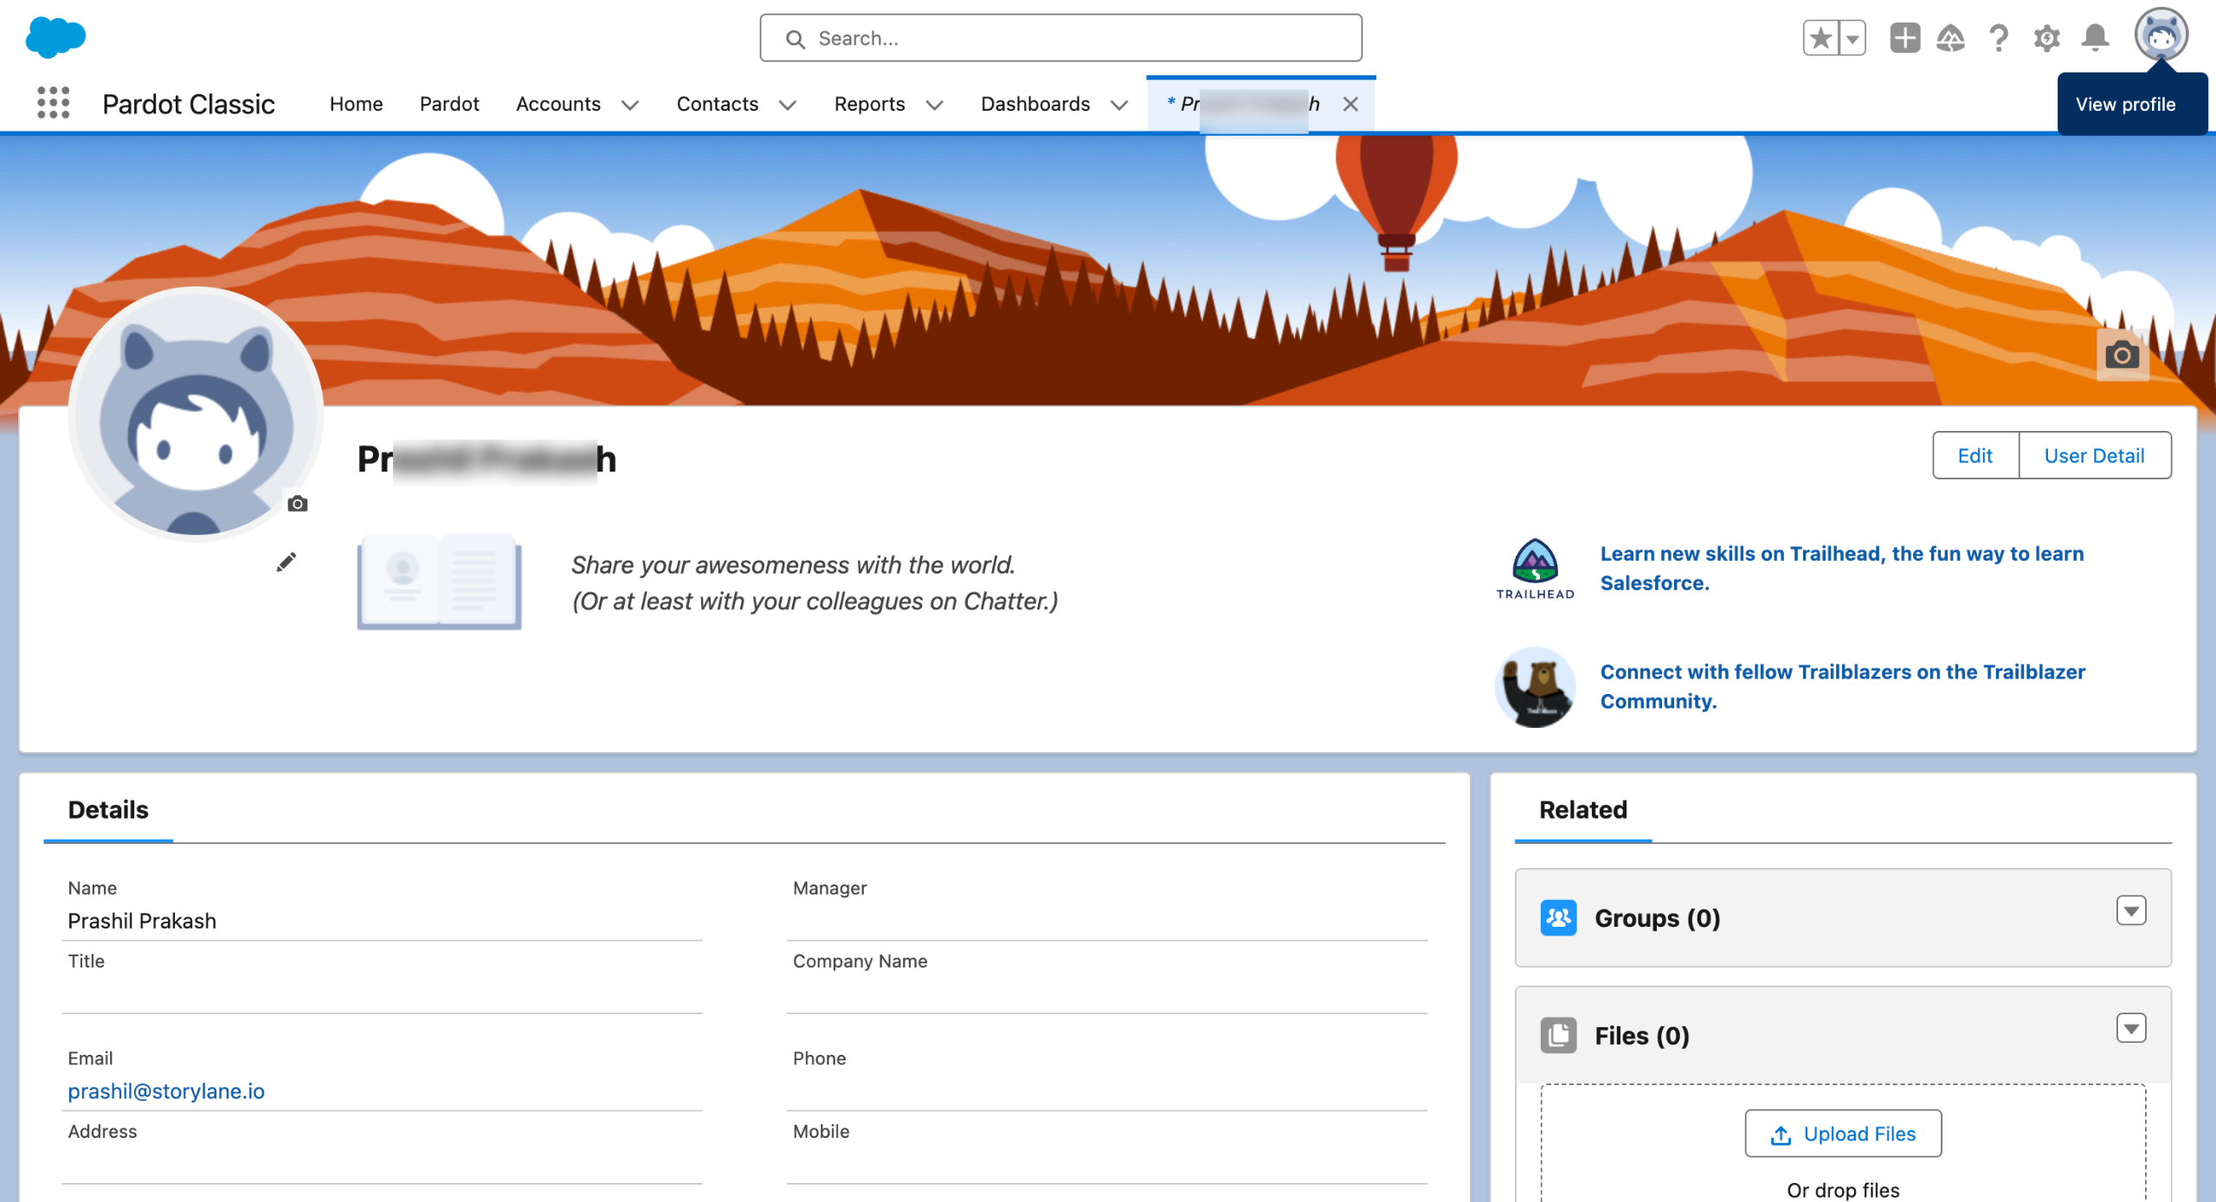Go to the Home tab
The height and width of the screenshot is (1202, 2216).
(356, 104)
